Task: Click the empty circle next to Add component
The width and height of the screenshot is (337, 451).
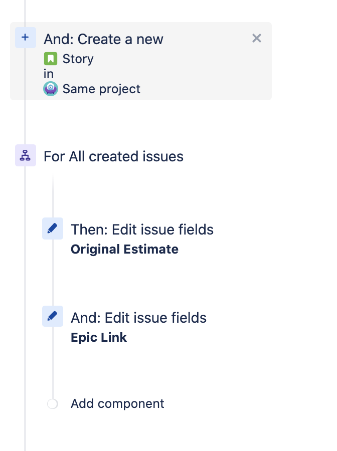Action: click(x=52, y=404)
